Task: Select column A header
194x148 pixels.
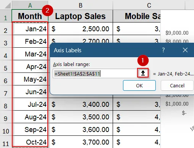Action: pos(30,5)
